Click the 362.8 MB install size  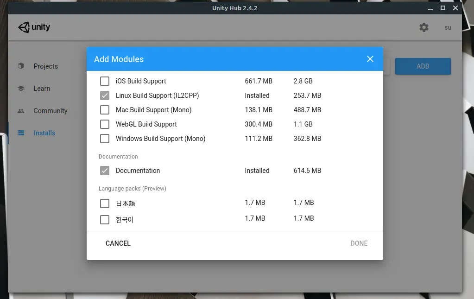[x=307, y=139]
